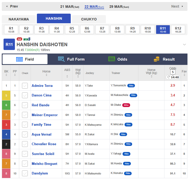Check the box for Sunrise Soleil
Image resolution: width=190 pixels, height=179 pixels.
tap(25, 154)
